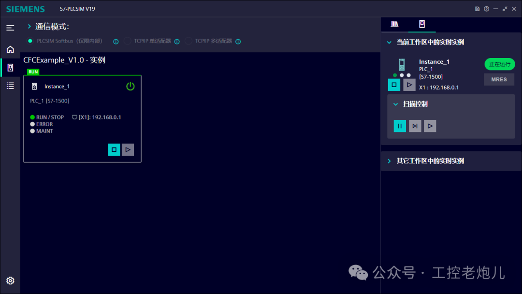Click the heading 'CFCExample_V1.0 - 实例'

(x=64, y=60)
